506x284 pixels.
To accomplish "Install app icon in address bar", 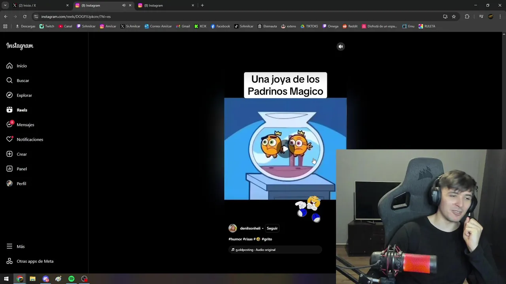I will click(445, 17).
